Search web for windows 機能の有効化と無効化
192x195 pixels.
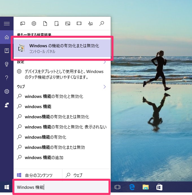62,97
